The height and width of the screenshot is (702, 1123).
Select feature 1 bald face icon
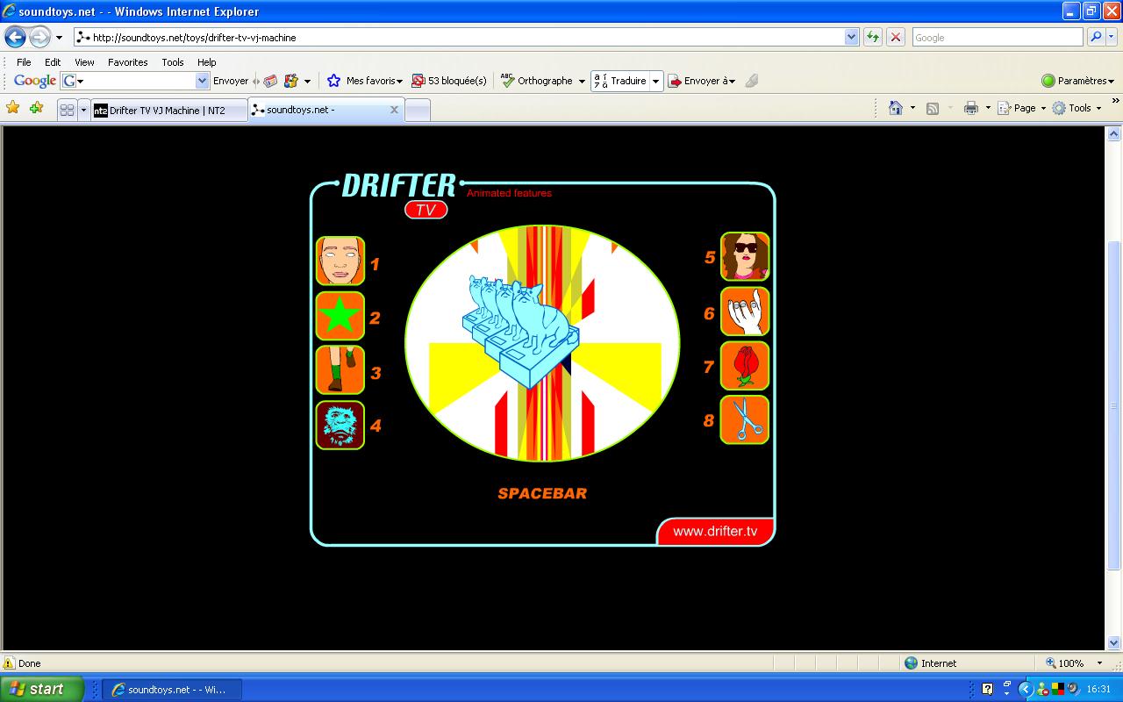tap(340, 261)
